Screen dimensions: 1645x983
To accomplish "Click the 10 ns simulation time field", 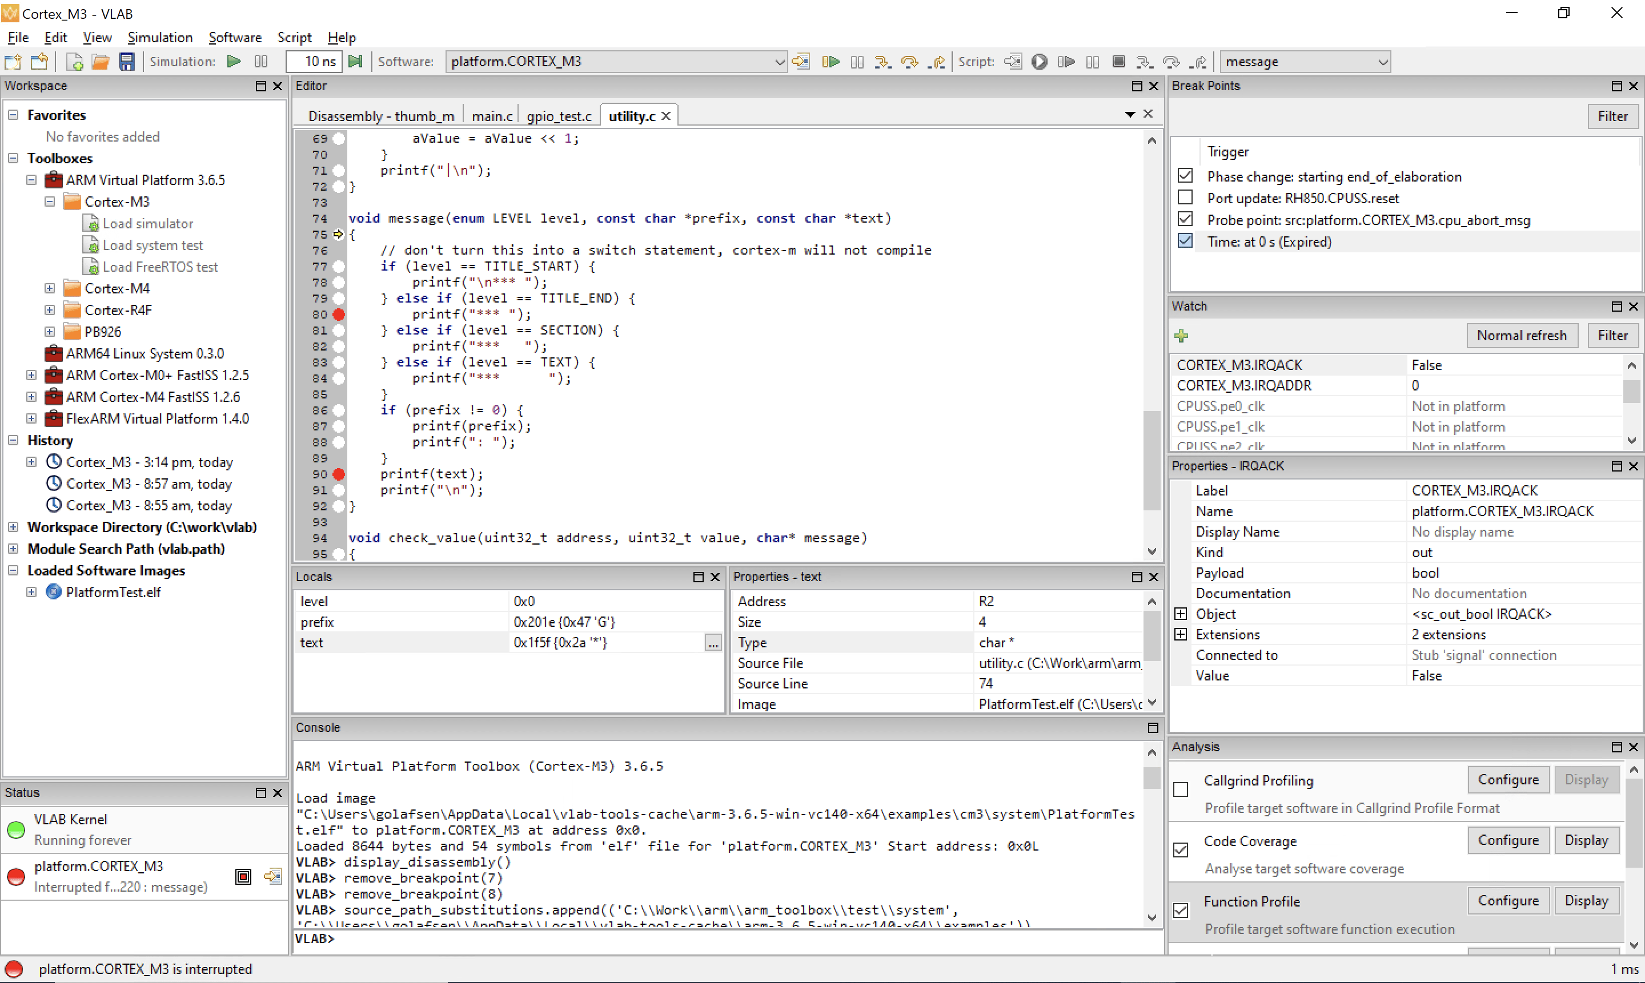I will [314, 62].
